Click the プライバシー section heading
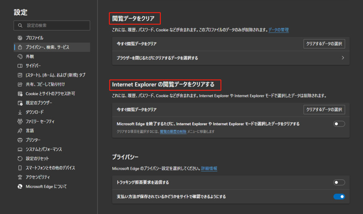Image resolution: width=363 pixels, height=214 pixels. coord(125,157)
